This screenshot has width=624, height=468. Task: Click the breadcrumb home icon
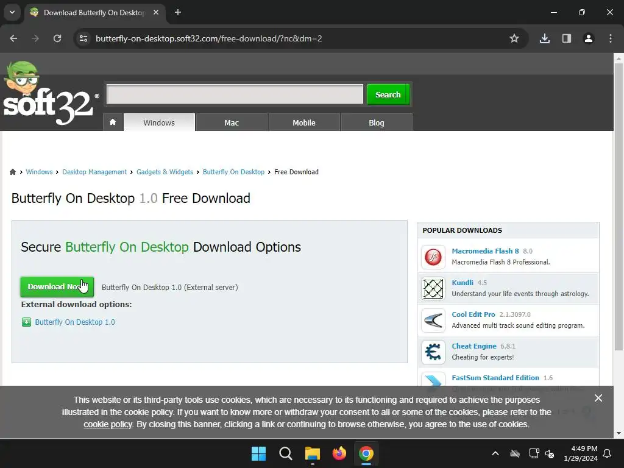coord(13,172)
